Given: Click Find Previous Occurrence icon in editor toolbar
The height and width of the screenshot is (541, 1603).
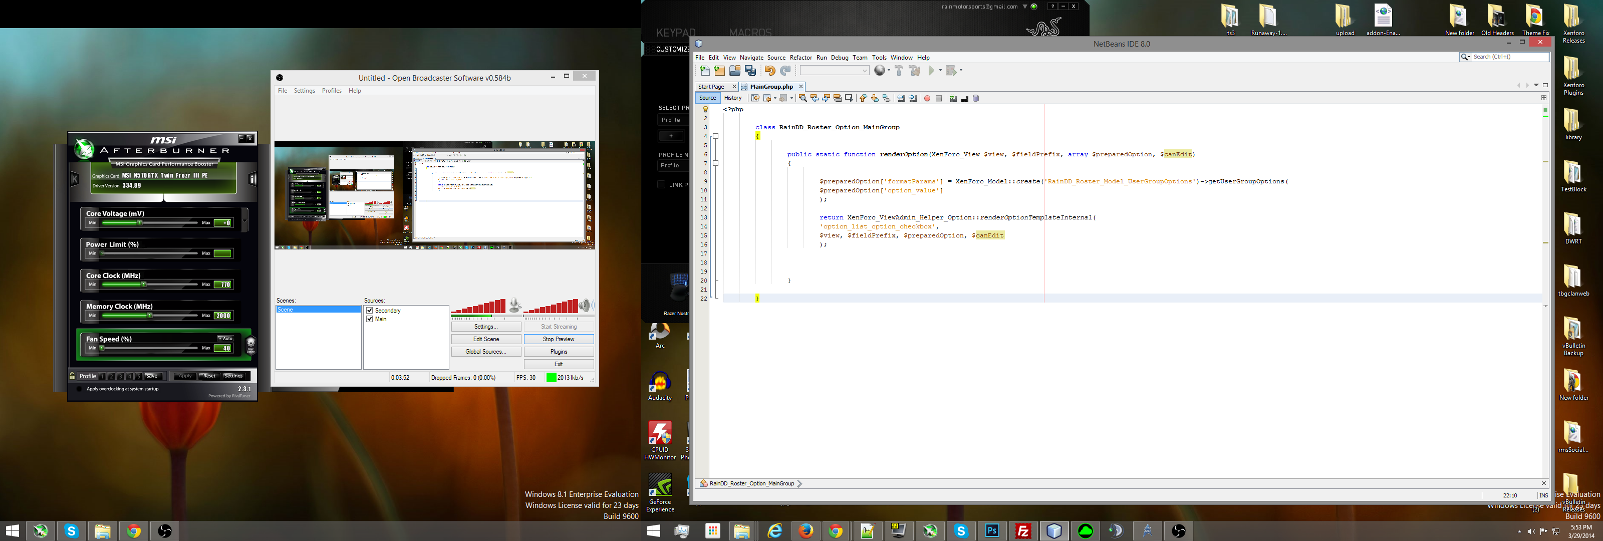Looking at the screenshot, I should point(814,98).
